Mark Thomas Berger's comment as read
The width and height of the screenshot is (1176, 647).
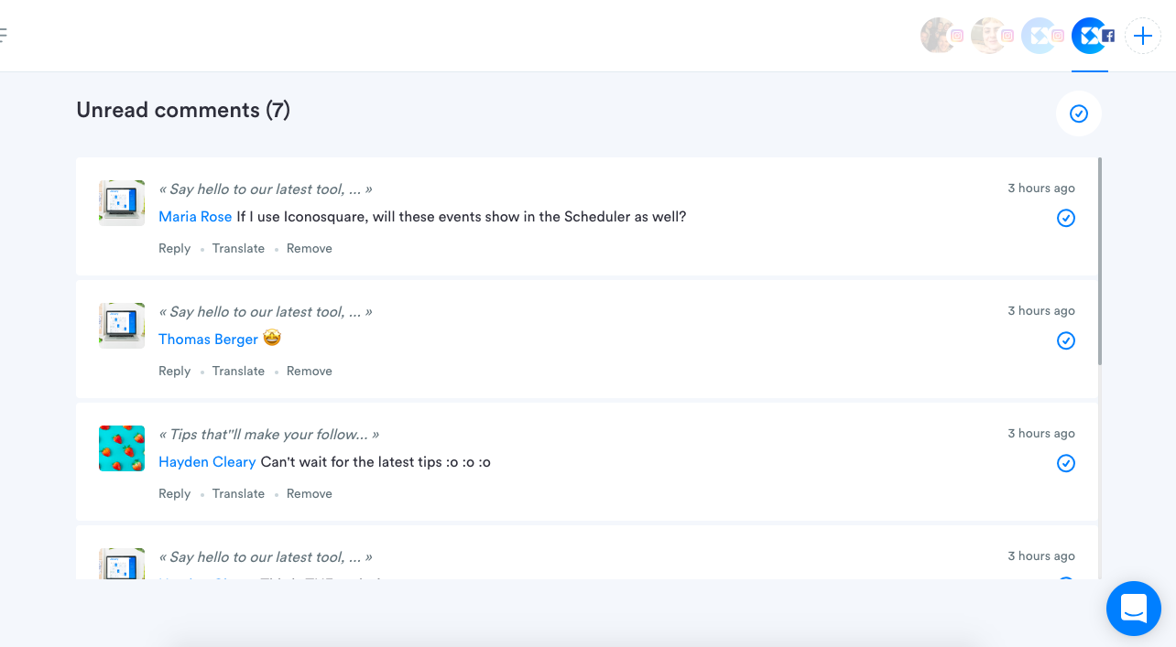click(x=1066, y=340)
